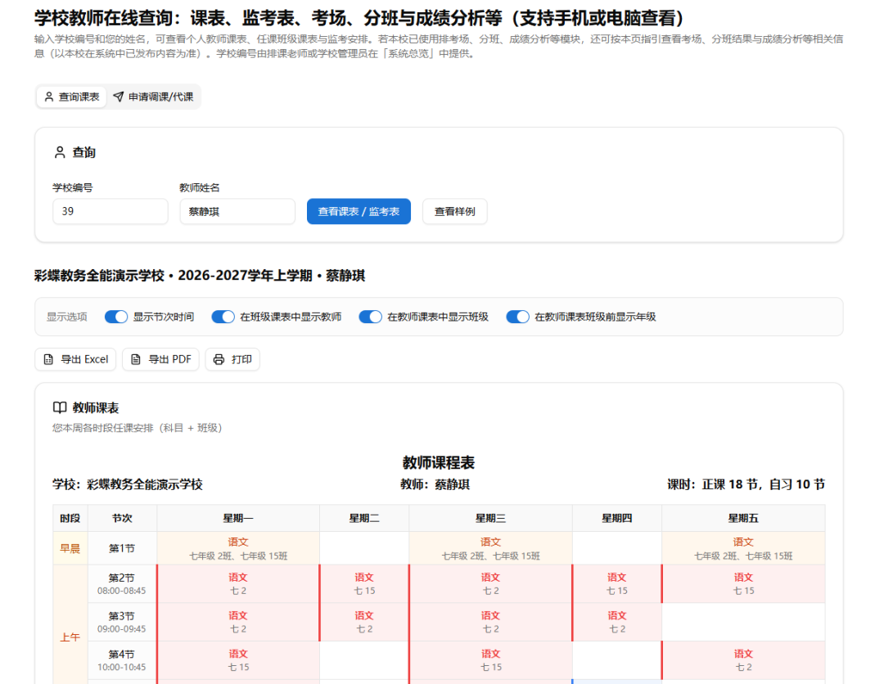
Task: Click the document icon on the 导出 PDF button
Action: 134,359
